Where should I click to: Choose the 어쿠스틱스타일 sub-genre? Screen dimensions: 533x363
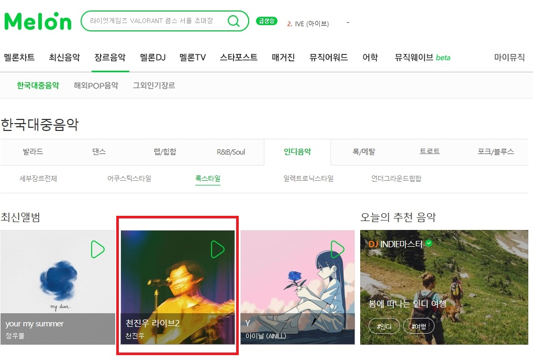click(129, 178)
